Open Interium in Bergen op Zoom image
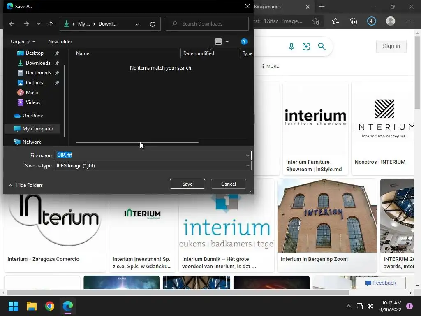 pyautogui.click(x=327, y=225)
